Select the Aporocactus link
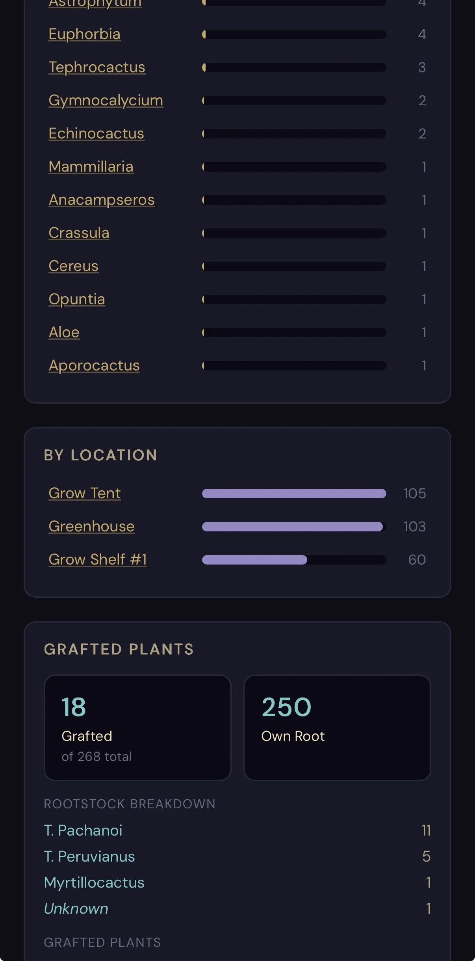The width and height of the screenshot is (475, 961). (94, 366)
